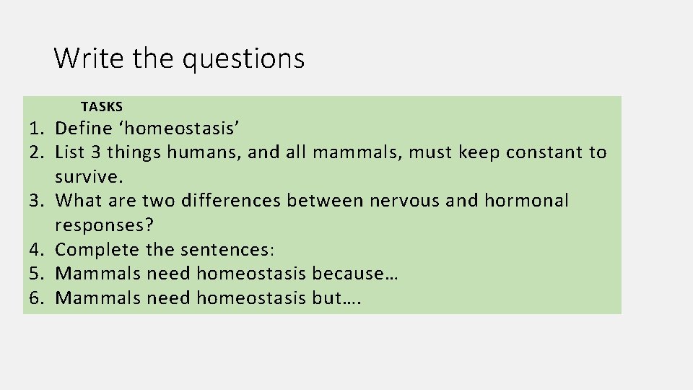Screen dimensions: 693x390
Task: Click the 'Define homeostasis' task line
Action: 147,129
